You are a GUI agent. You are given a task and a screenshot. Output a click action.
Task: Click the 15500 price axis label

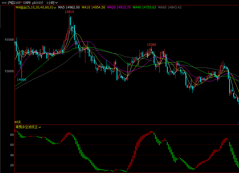pos(9,40)
